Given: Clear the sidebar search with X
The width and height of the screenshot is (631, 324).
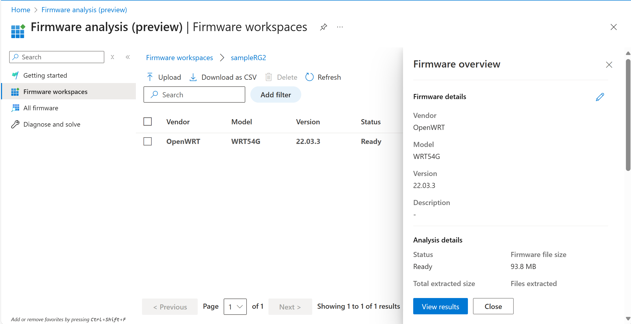Looking at the screenshot, I should (x=112, y=57).
